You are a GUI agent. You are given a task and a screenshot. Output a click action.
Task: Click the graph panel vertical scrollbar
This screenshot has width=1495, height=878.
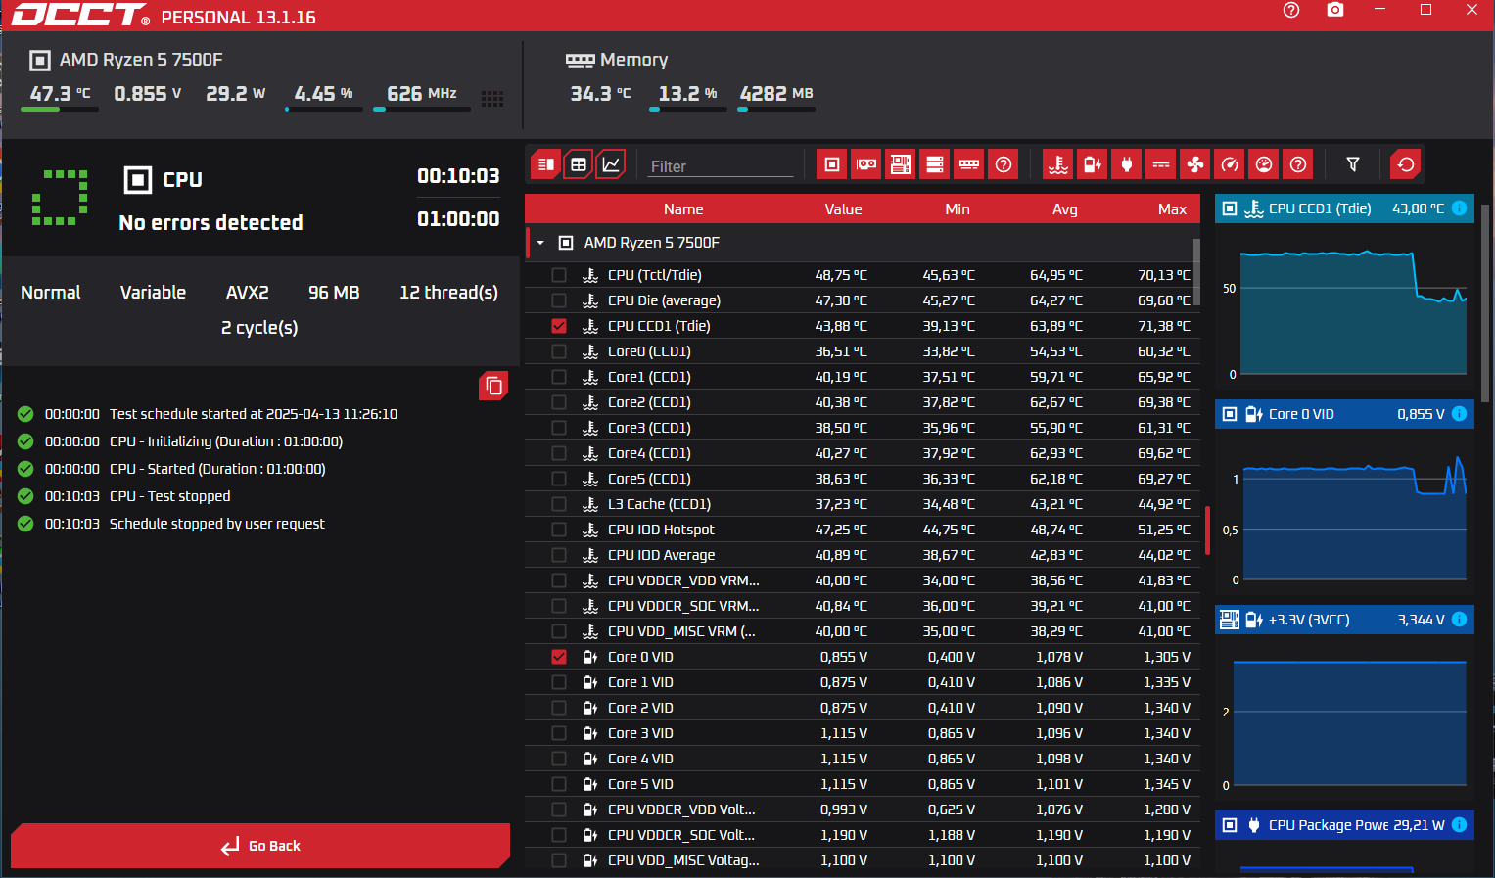[1485, 303]
